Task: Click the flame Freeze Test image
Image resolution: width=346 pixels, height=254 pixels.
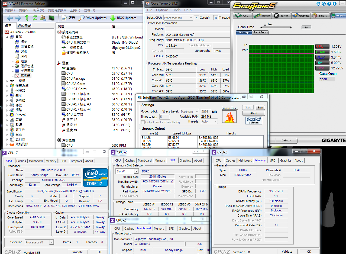Action: click(x=229, y=117)
